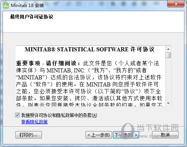Click the 最终用户许可证协议 page heading
This screenshot has height=147, width=187.
(32, 17)
